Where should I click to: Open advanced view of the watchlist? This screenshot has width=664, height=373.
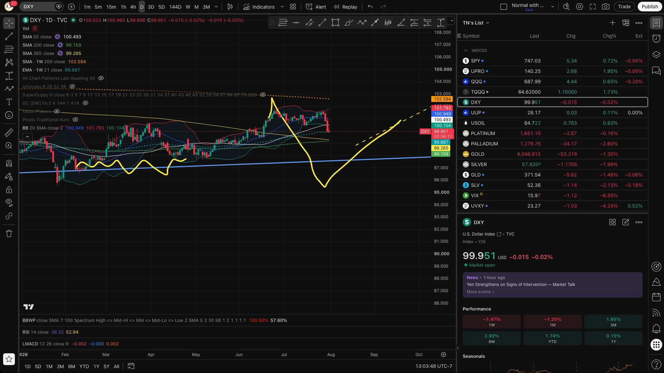[x=626, y=23]
